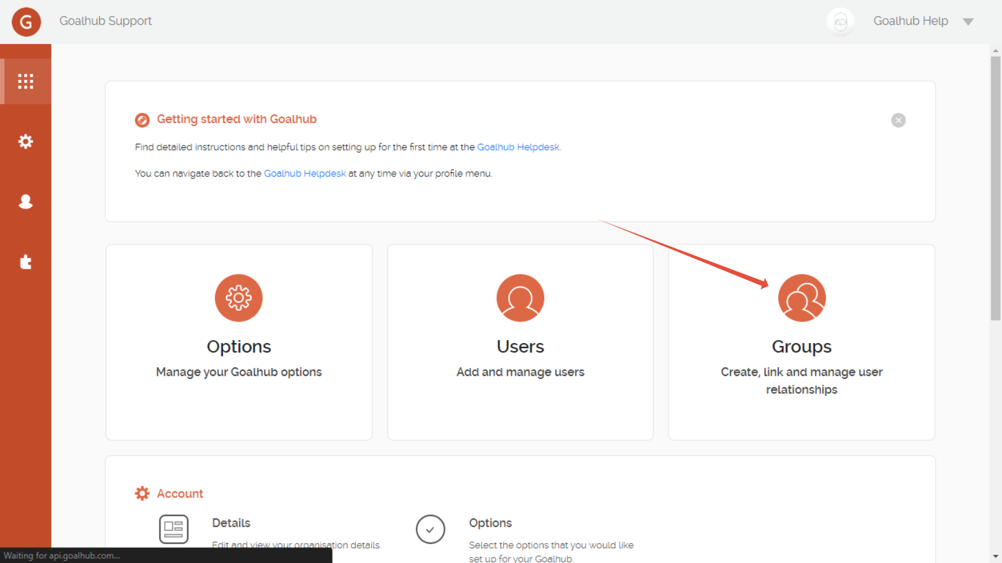1002x563 pixels.
Task: Click the vertical scrollbar thumb
Action: click(x=996, y=189)
